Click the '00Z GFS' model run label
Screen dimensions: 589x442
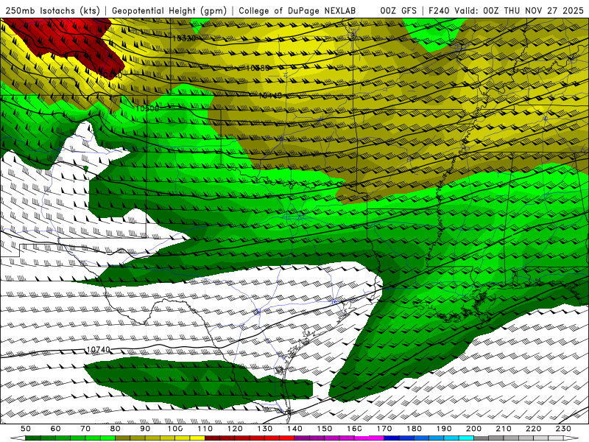(398, 11)
